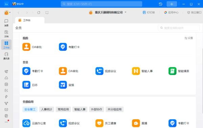Image resolution: width=203 pixels, height=128 pixels.
Task: Click the ka logo in title bar
Action: pos(6,4)
